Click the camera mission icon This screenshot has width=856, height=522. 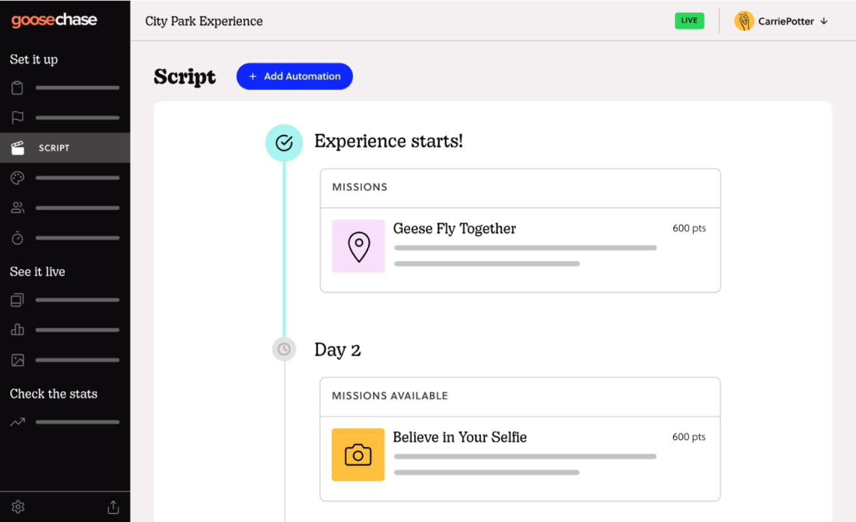[358, 455]
